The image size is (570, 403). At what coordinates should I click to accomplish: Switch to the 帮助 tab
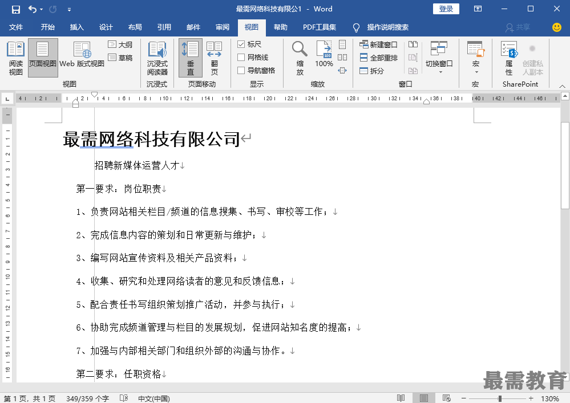point(280,27)
